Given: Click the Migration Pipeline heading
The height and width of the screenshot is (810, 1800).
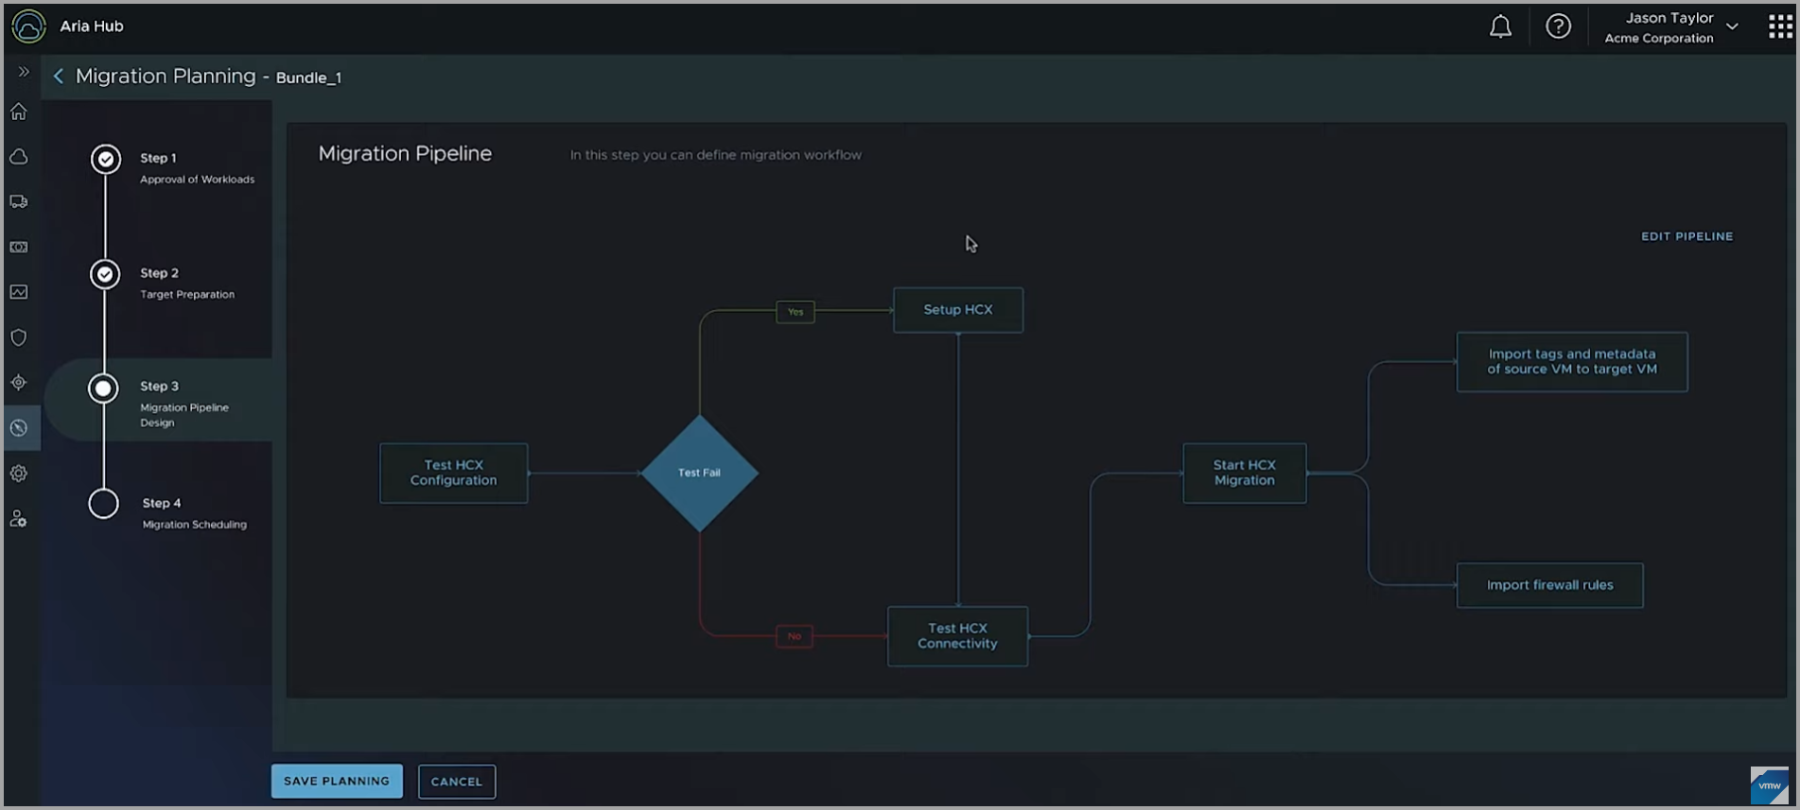Looking at the screenshot, I should [405, 154].
